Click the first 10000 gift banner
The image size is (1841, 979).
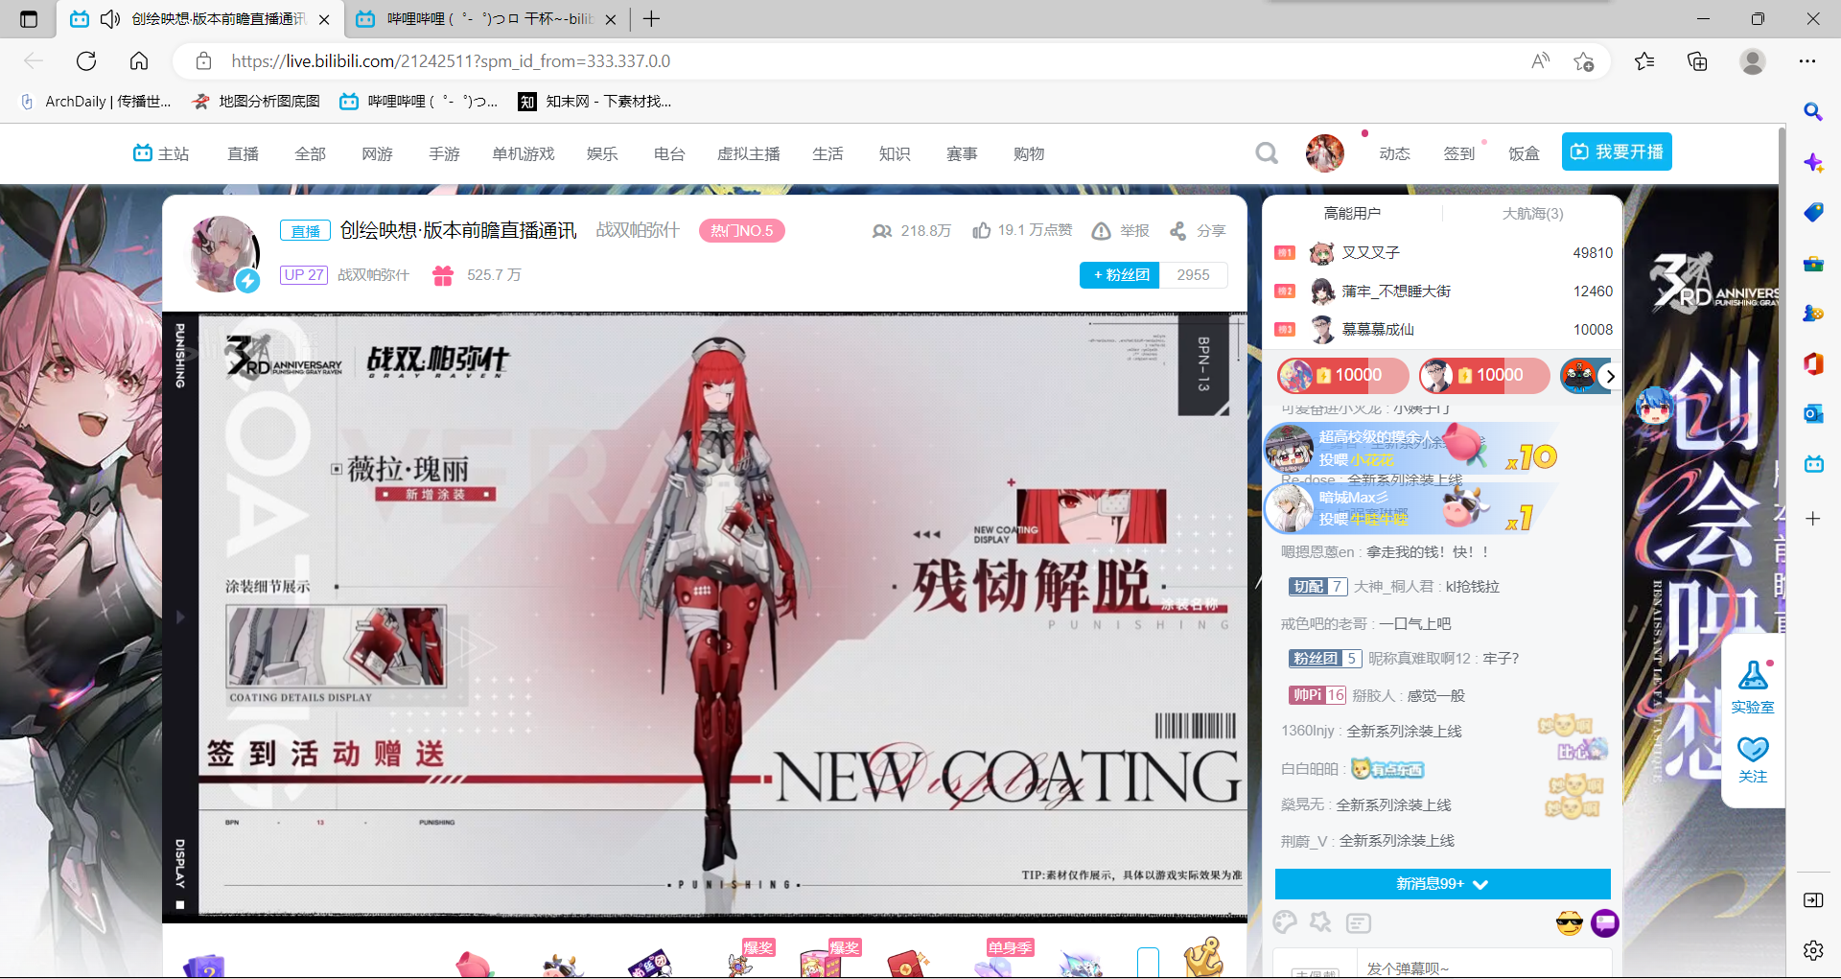point(1342,375)
